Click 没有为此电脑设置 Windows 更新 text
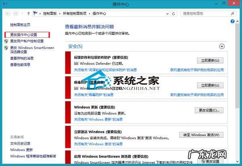 coord(100,113)
